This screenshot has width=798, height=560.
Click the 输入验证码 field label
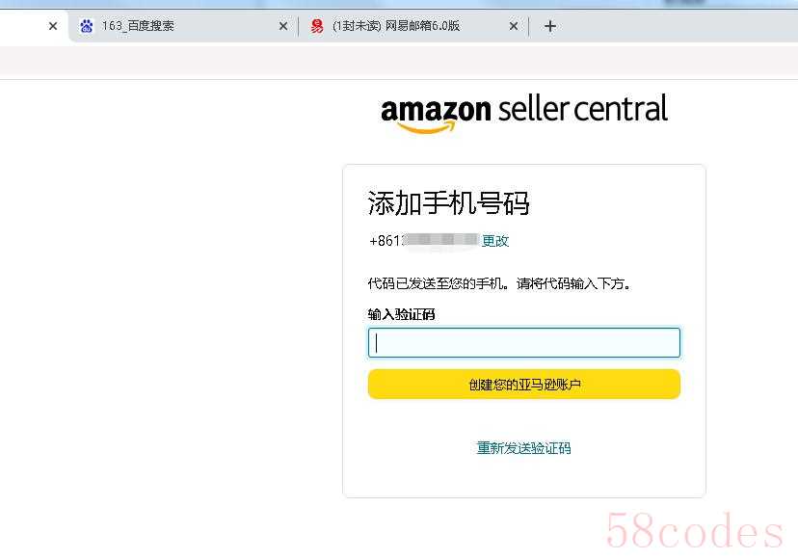(401, 314)
